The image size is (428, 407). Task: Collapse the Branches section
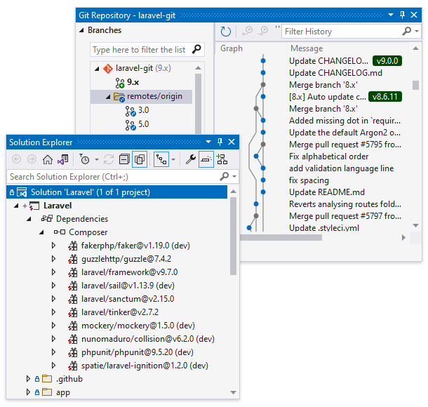tap(81, 30)
